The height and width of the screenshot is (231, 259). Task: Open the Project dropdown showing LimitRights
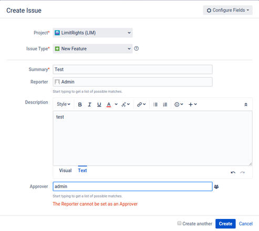pos(92,33)
